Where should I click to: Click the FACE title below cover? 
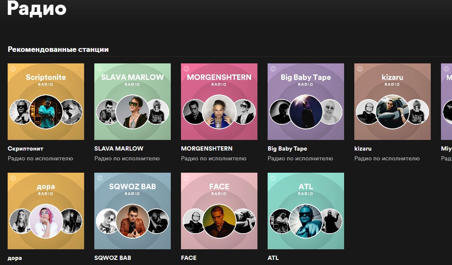(x=189, y=258)
